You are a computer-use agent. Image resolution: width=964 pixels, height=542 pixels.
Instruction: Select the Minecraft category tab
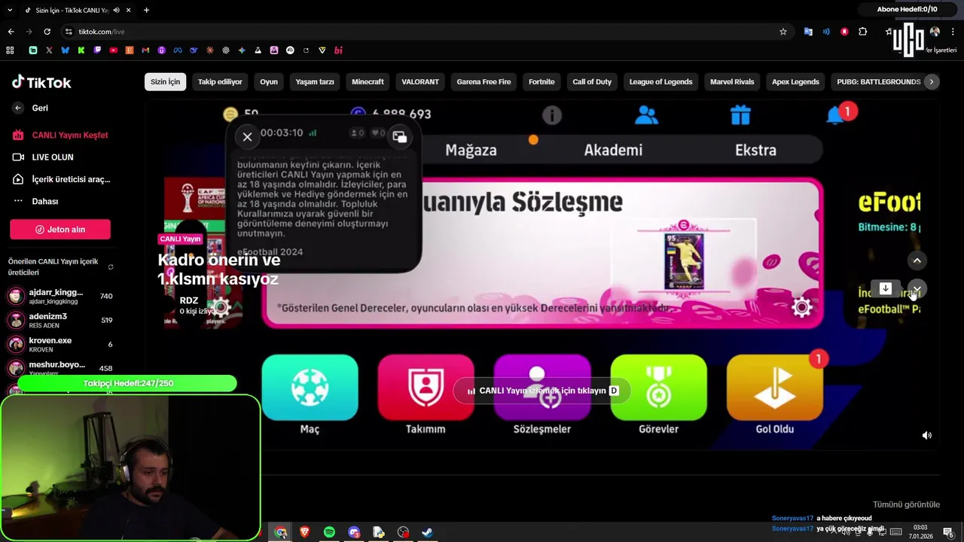pyautogui.click(x=368, y=81)
